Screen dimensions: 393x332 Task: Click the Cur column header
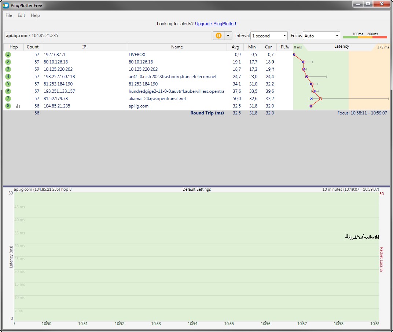[268, 47]
